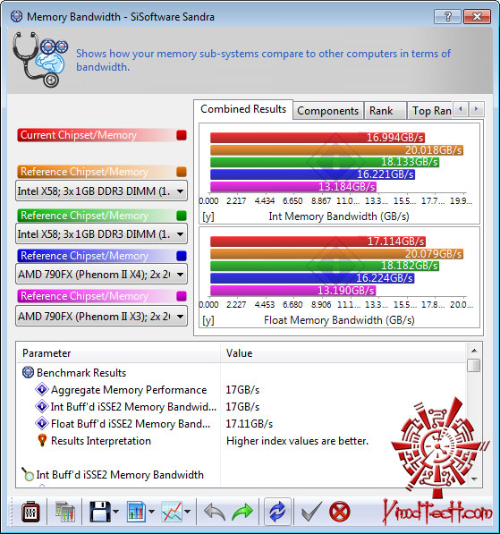Click the blue 16.221GB/s Int bandwidth bar

(x=313, y=174)
